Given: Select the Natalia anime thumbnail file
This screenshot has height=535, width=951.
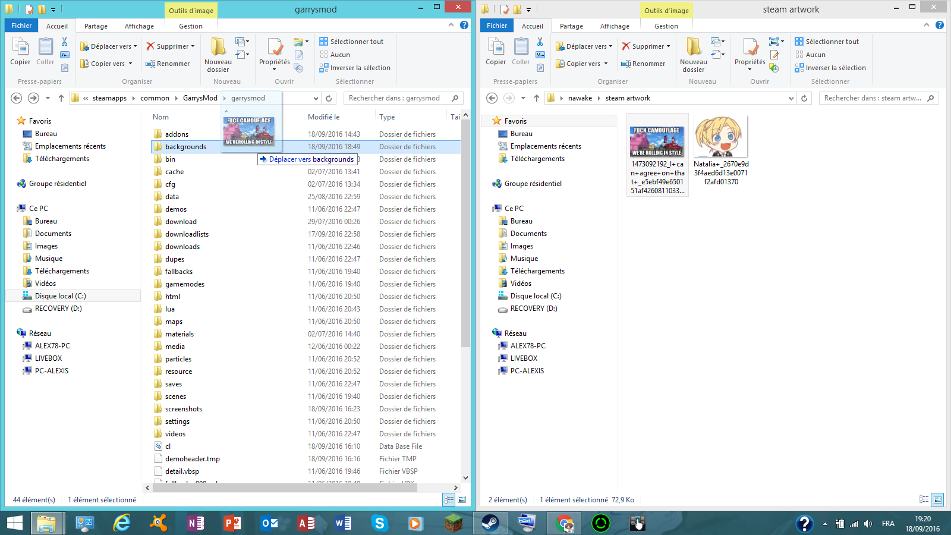Looking at the screenshot, I should 721,151.
